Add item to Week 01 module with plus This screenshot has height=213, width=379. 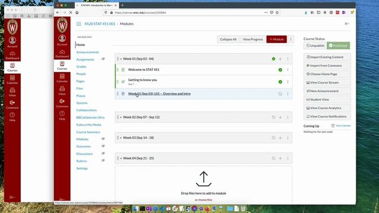[x=280, y=59]
